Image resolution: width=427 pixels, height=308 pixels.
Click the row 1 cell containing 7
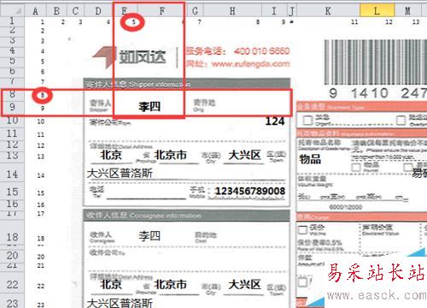coord(199,21)
